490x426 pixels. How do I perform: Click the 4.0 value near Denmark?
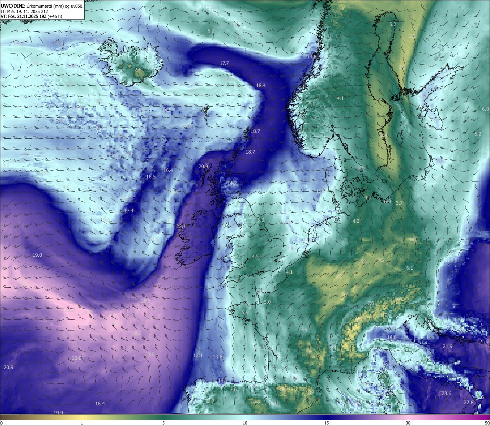coord(368,198)
